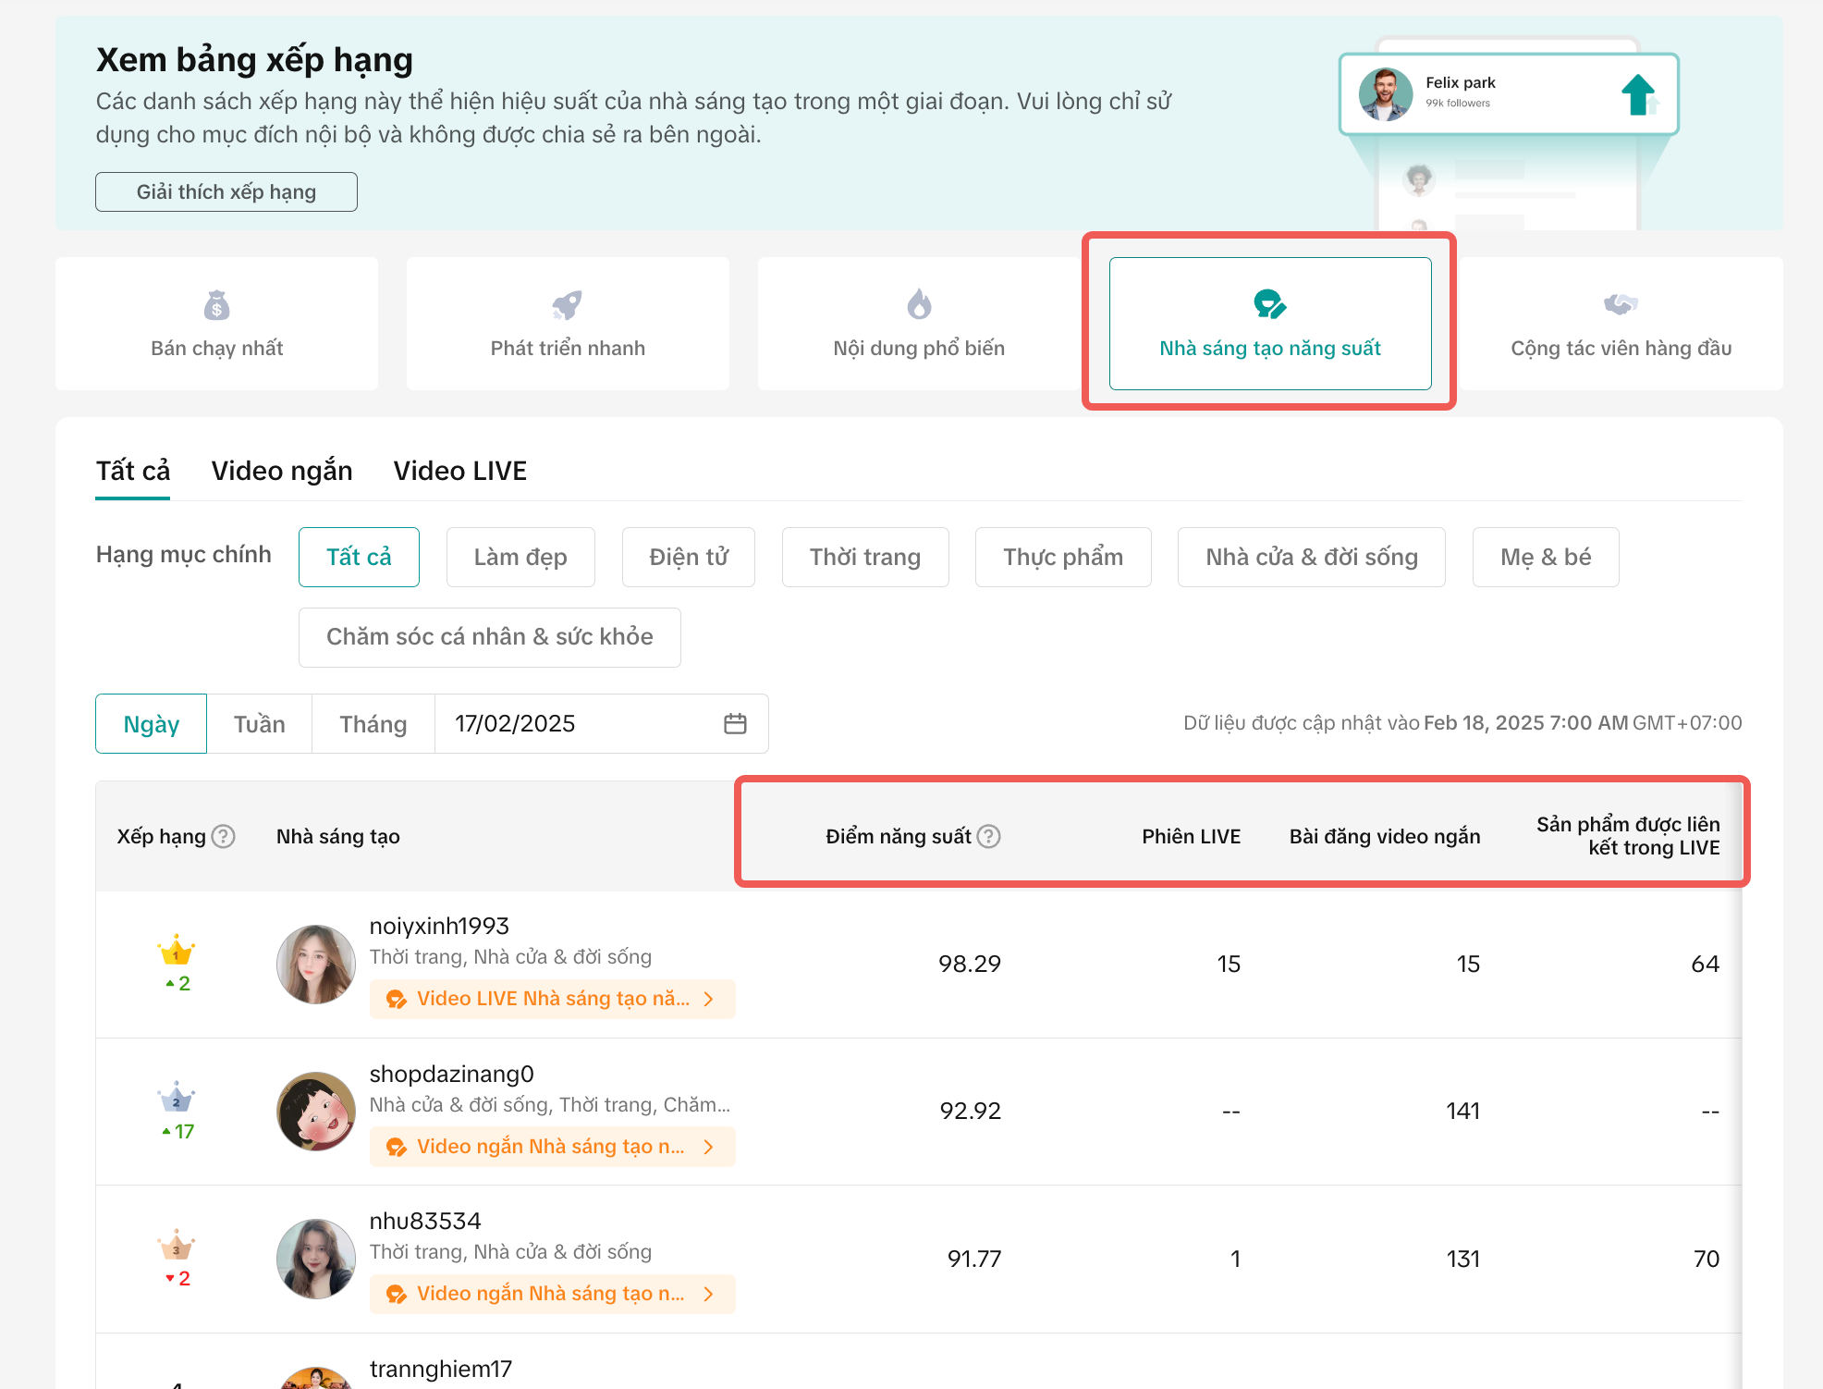Click the money bag Bán chạy nhất icon

(216, 305)
